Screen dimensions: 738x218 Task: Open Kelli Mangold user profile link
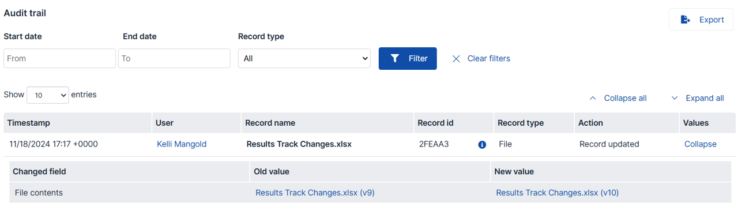(x=182, y=144)
